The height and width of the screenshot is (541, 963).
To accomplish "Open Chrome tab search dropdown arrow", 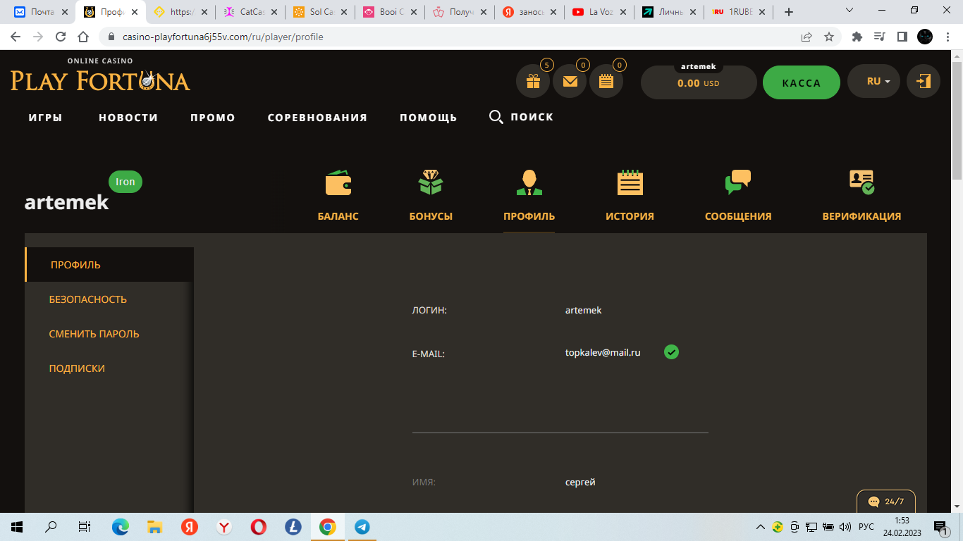I will point(849,11).
